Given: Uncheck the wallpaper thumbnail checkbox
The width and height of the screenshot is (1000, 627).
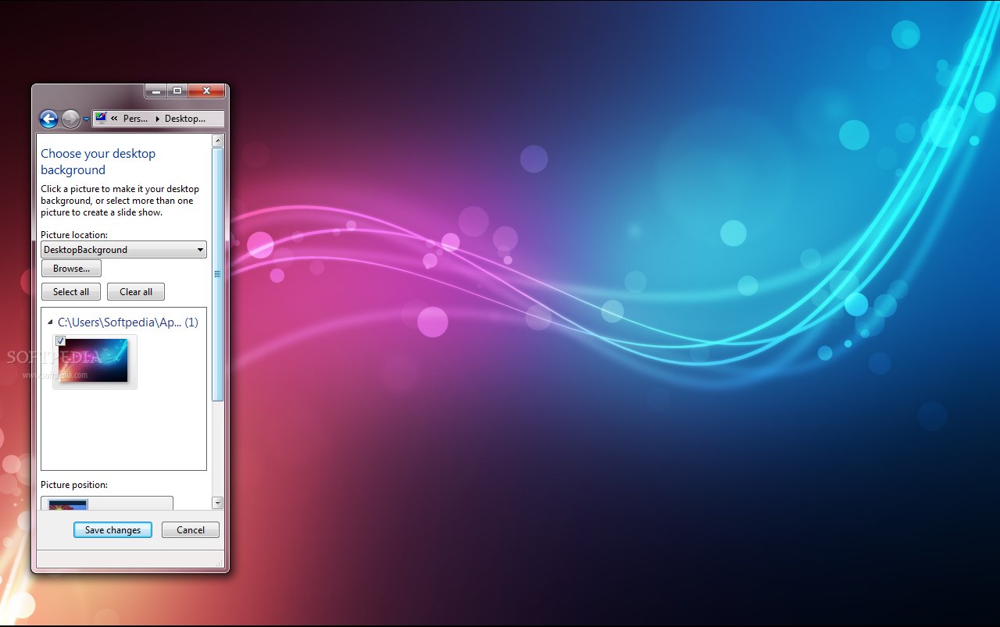Looking at the screenshot, I should [x=60, y=340].
